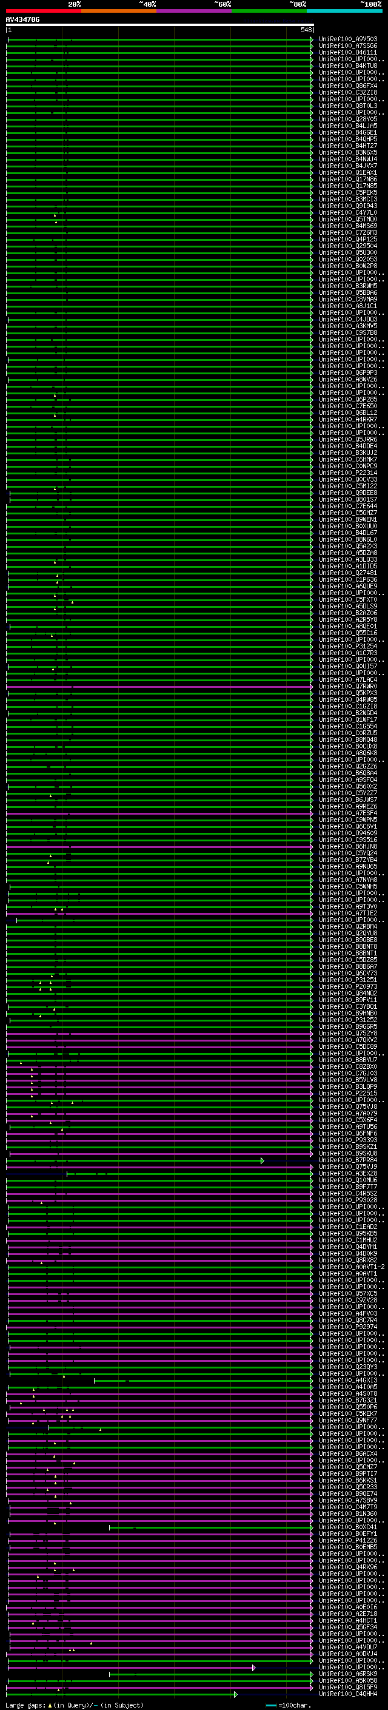Select hit label UniRef100_Q95KB5

[x=348, y=1233]
